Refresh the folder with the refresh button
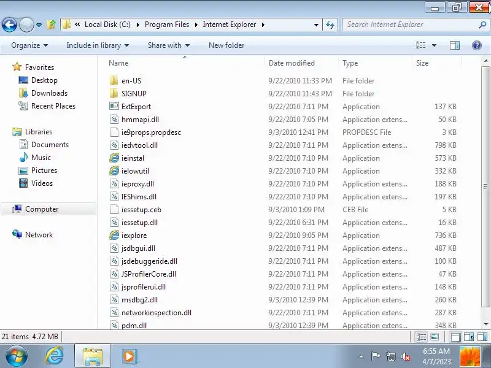The height and width of the screenshot is (368, 491). pyautogui.click(x=330, y=25)
